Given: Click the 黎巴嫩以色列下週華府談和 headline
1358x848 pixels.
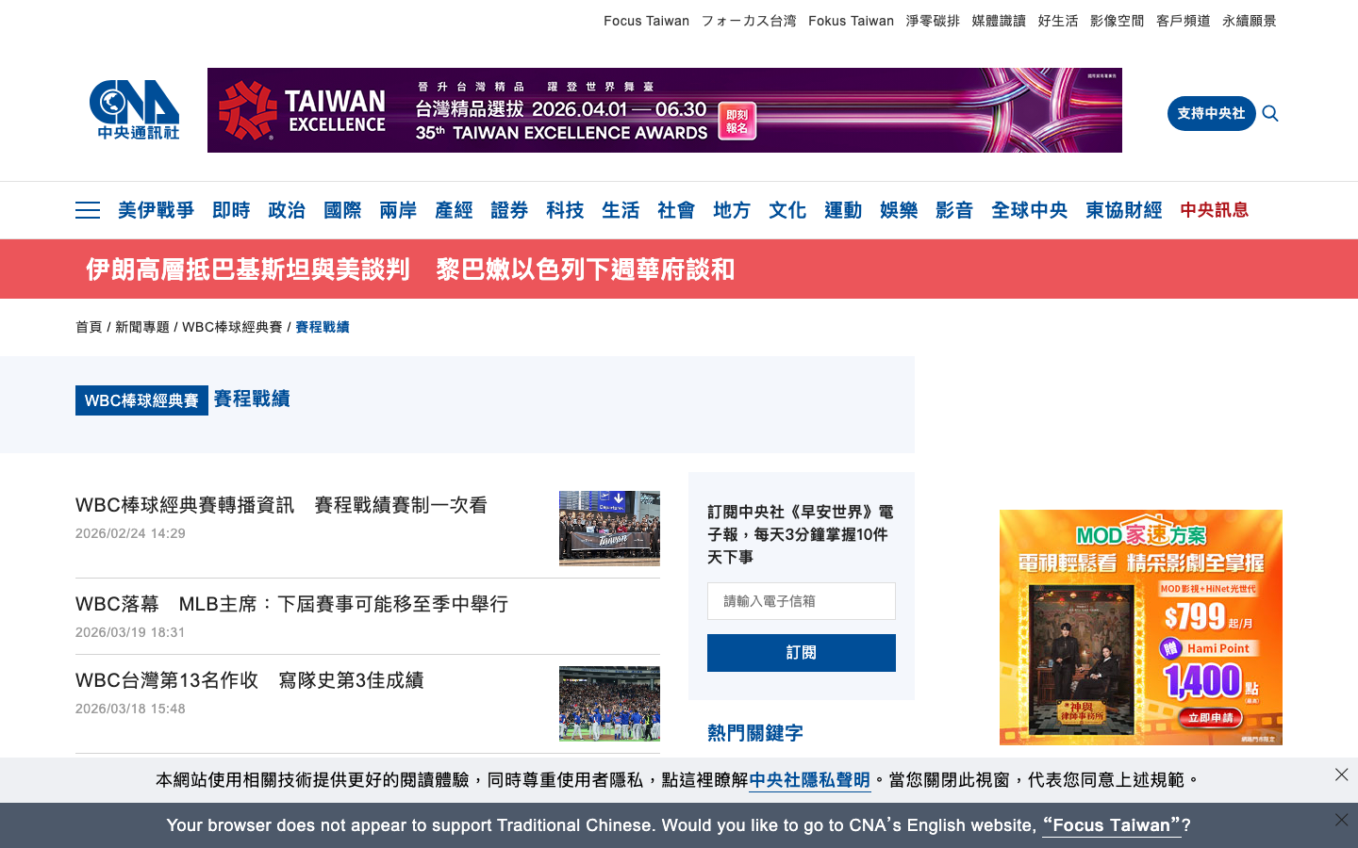Looking at the screenshot, I should (586, 269).
